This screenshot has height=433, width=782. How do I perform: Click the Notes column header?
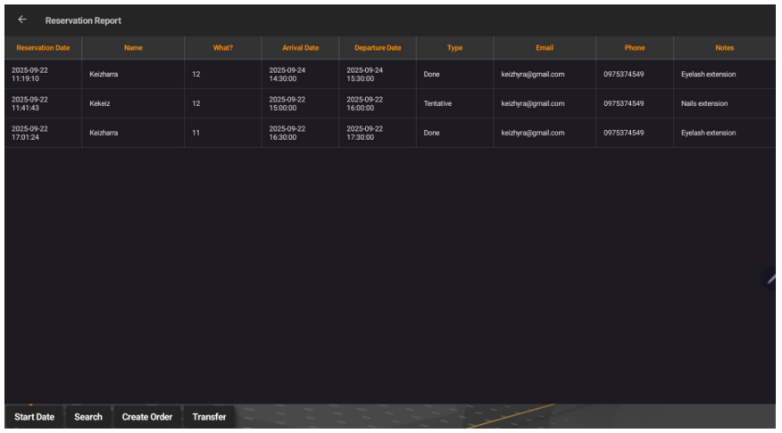click(724, 47)
